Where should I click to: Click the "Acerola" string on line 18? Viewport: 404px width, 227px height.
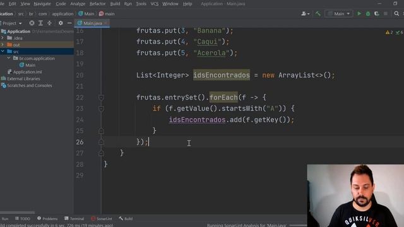211,53
